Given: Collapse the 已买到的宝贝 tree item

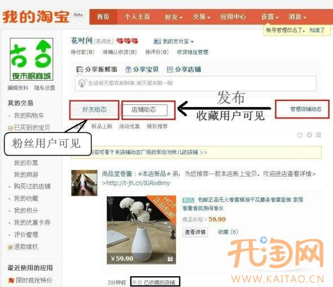Looking at the screenshot, I should tap(10, 128).
